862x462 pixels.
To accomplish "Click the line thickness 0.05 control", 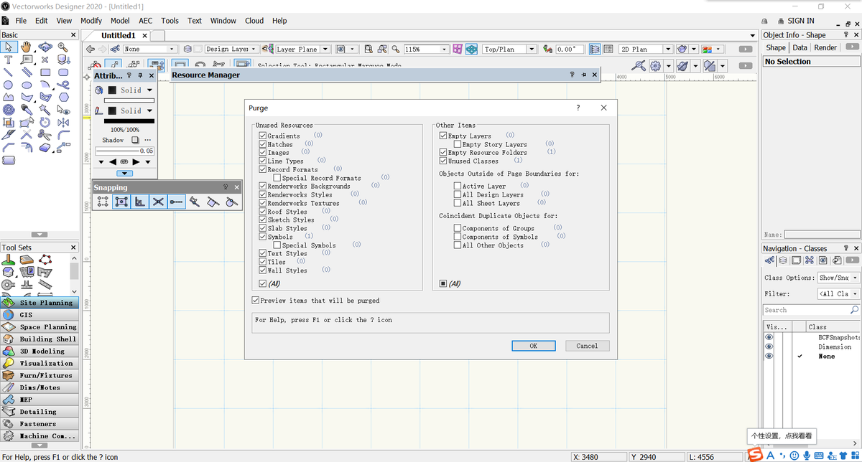I will (125, 151).
